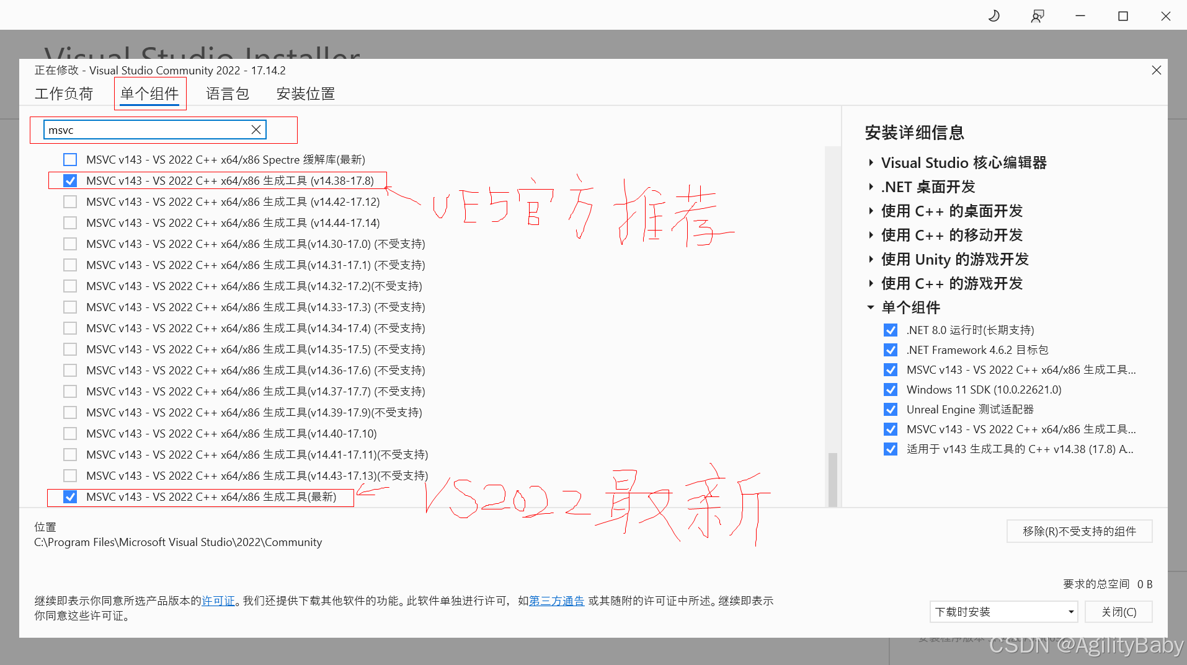
Task: Uncheck 适用于 v143 生成工具的 C++ v14.38
Action: pos(891,449)
